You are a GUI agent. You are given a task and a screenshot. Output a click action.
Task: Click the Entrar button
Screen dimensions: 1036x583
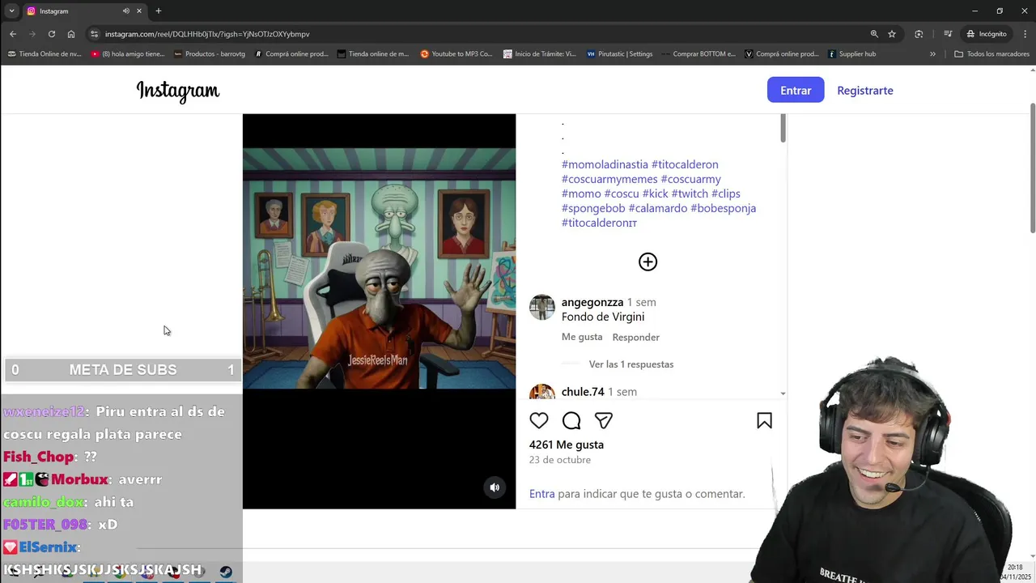796,91
